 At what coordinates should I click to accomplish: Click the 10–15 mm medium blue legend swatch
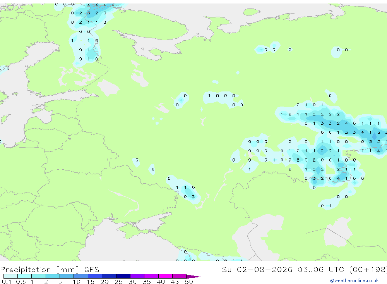[x=81, y=276]
